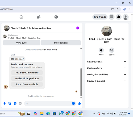Choose a sticker icon in the composer
The width and height of the screenshot is (133, 117).
pos(15,103)
